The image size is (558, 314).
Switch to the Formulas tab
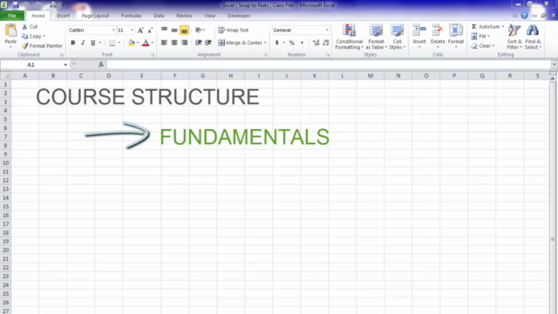(x=131, y=16)
